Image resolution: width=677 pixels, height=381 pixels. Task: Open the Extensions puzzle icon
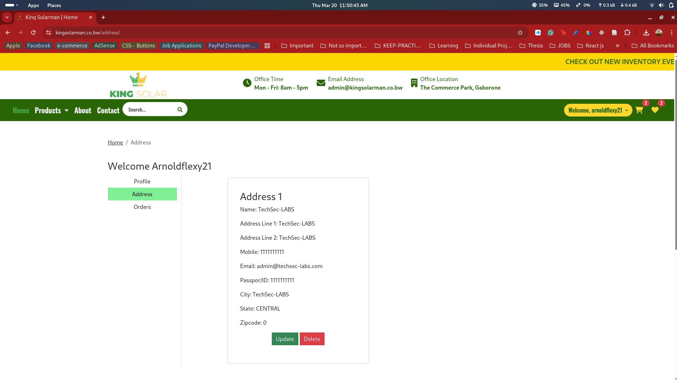click(627, 33)
